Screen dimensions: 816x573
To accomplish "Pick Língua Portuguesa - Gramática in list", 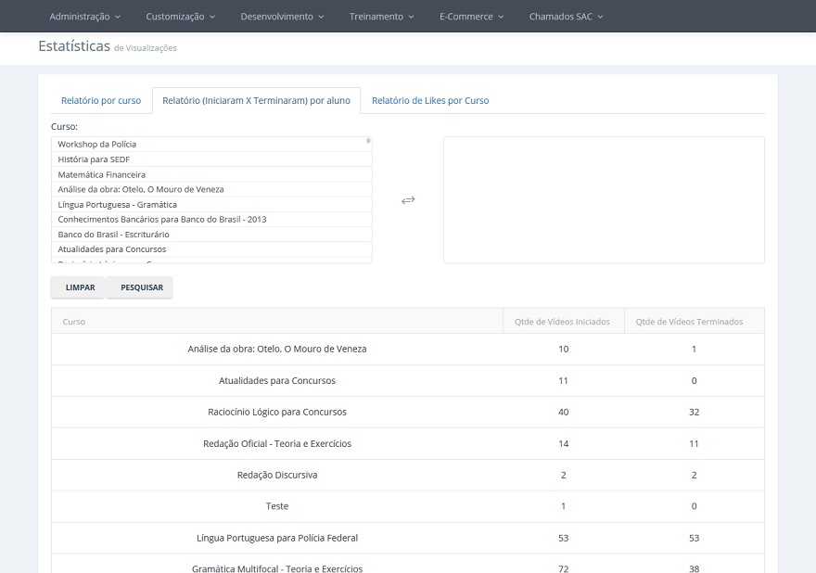I will (117, 205).
